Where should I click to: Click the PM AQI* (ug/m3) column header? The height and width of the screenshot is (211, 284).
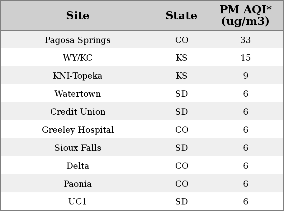pyautogui.click(x=246, y=16)
